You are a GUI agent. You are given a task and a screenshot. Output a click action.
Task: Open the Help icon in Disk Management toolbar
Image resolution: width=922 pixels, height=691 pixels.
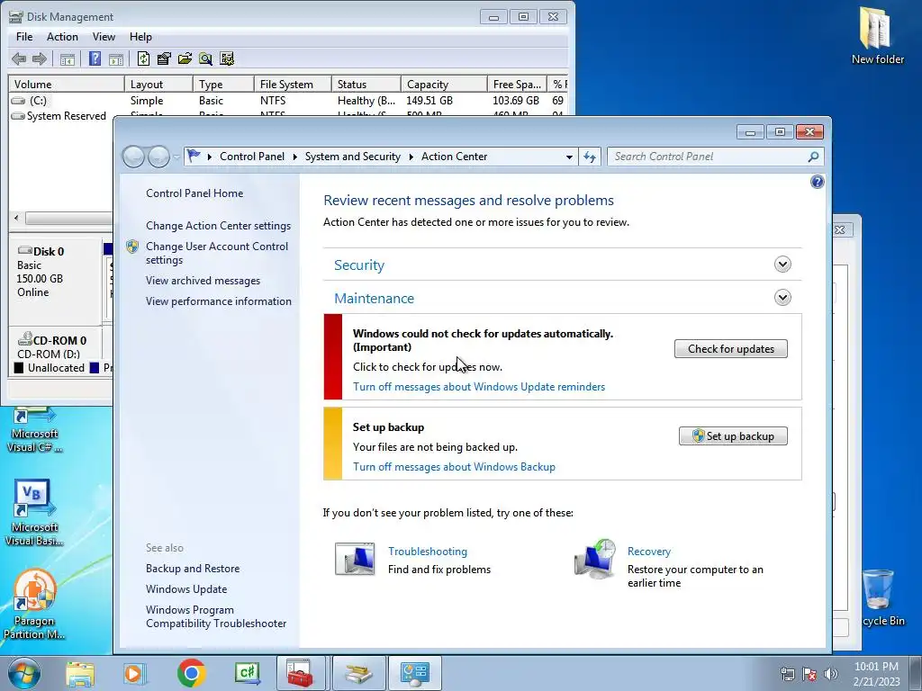[95, 58]
